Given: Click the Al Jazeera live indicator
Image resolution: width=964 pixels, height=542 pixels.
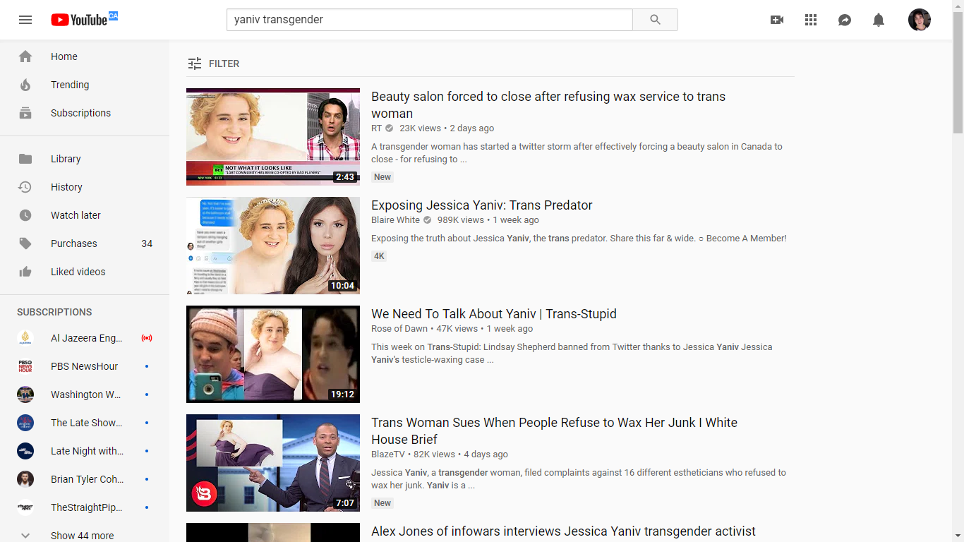Looking at the screenshot, I should pyautogui.click(x=147, y=338).
